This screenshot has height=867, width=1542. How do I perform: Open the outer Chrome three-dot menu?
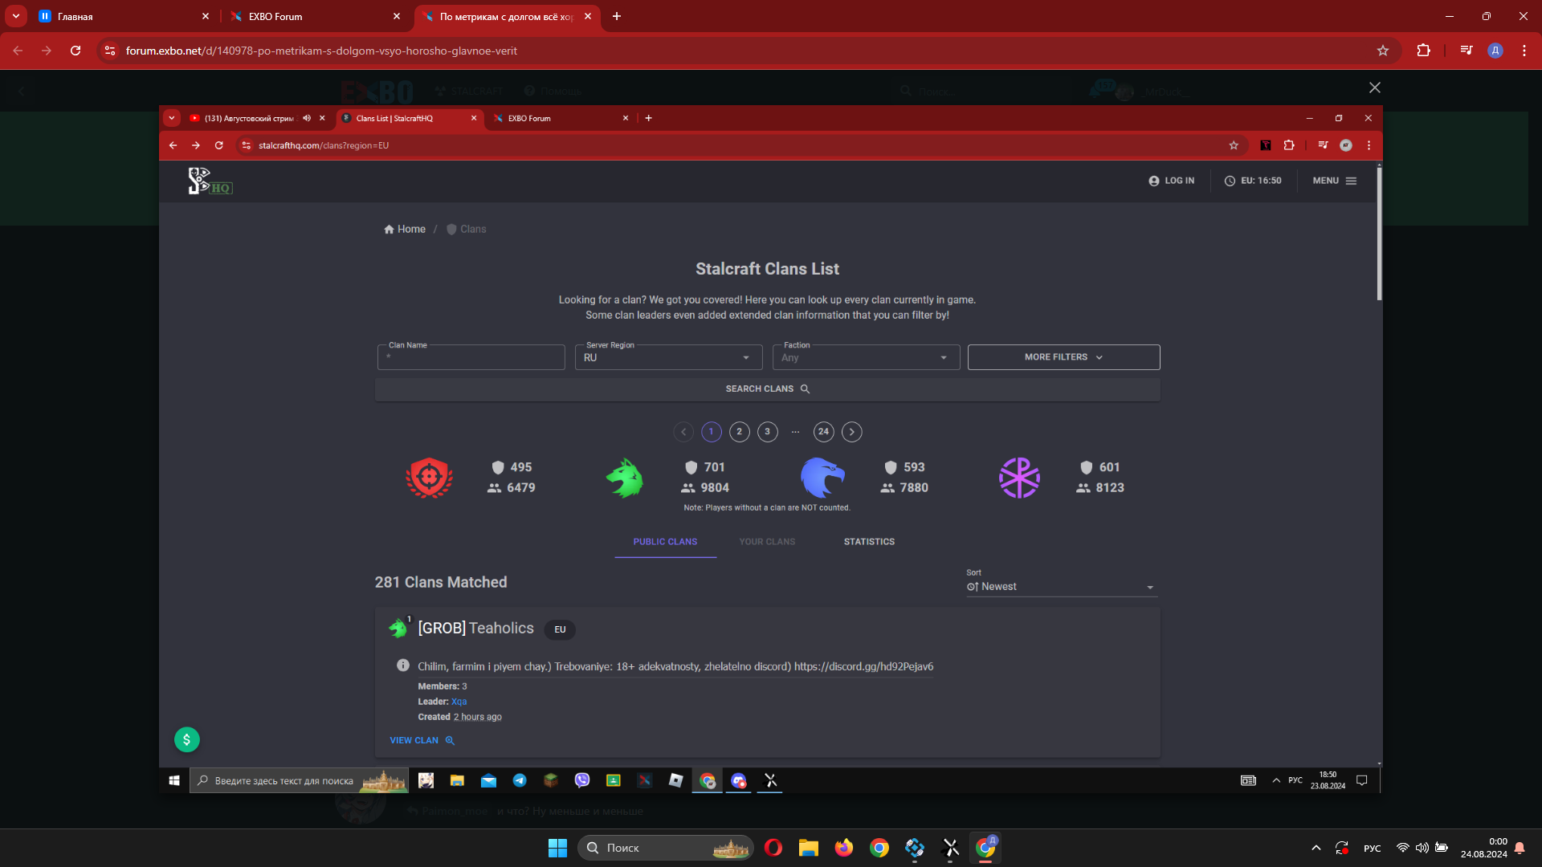tap(1524, 51)
